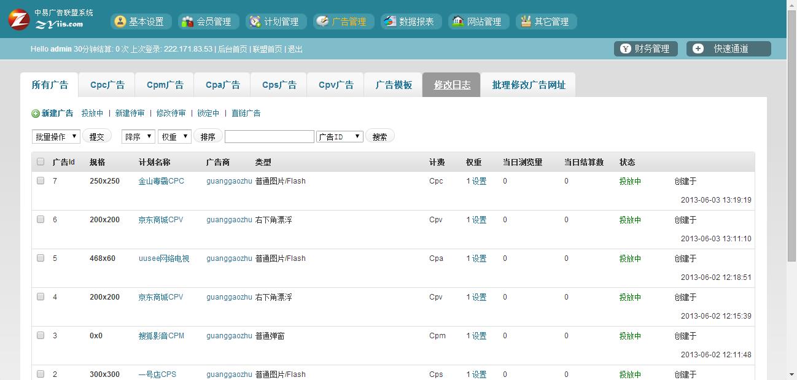797x380 pixels.
Task: Click the 基本设置 icon in navigation
Action: pyautogui.click(x=120, y=21)
